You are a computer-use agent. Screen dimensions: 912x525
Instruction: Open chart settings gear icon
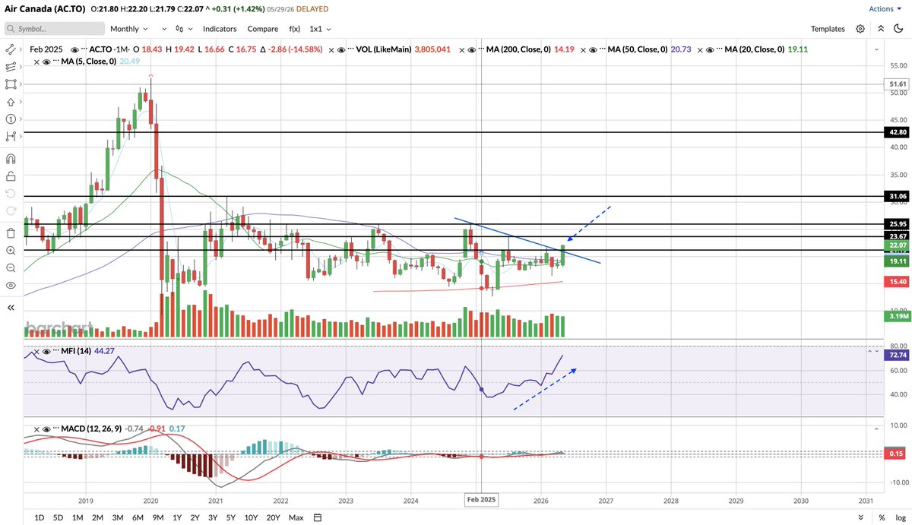[860, 29]
